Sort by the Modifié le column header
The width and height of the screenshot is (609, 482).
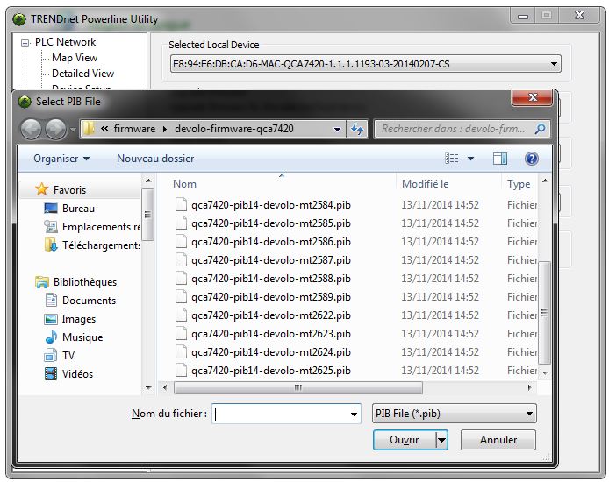(x=449, y=184)
